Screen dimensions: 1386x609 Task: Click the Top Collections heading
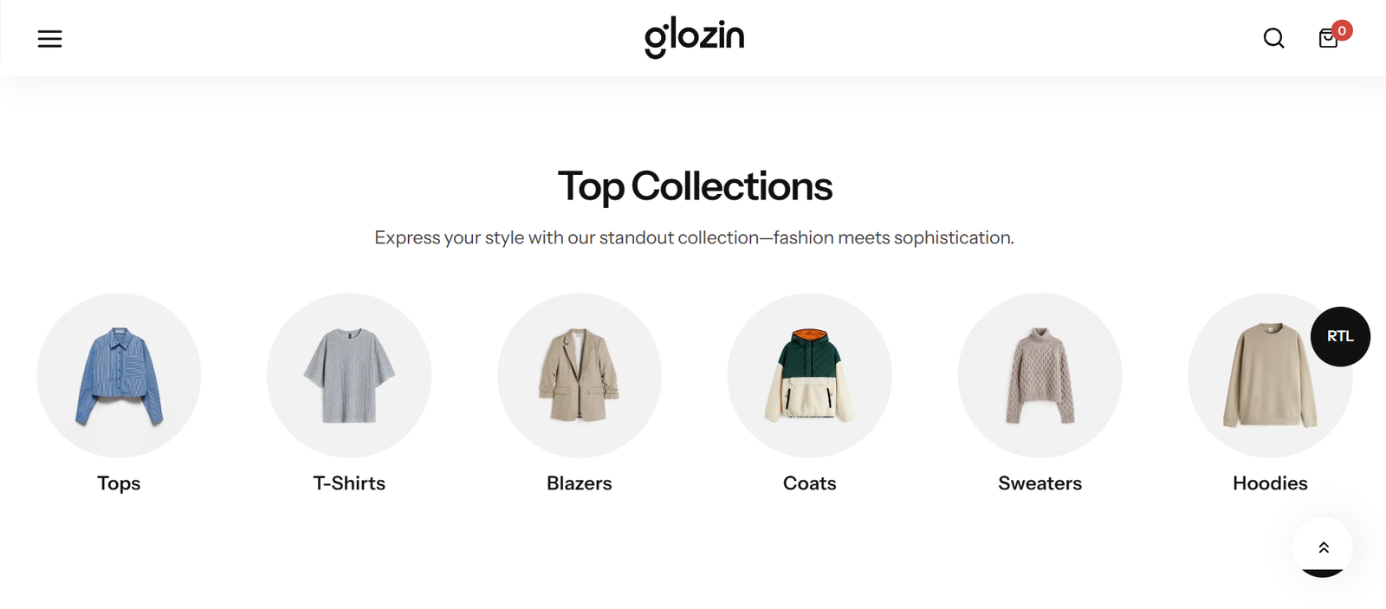[x=695, y=185]
